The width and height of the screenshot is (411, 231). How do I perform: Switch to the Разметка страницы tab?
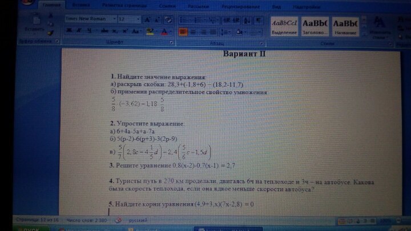coord(124,5)
